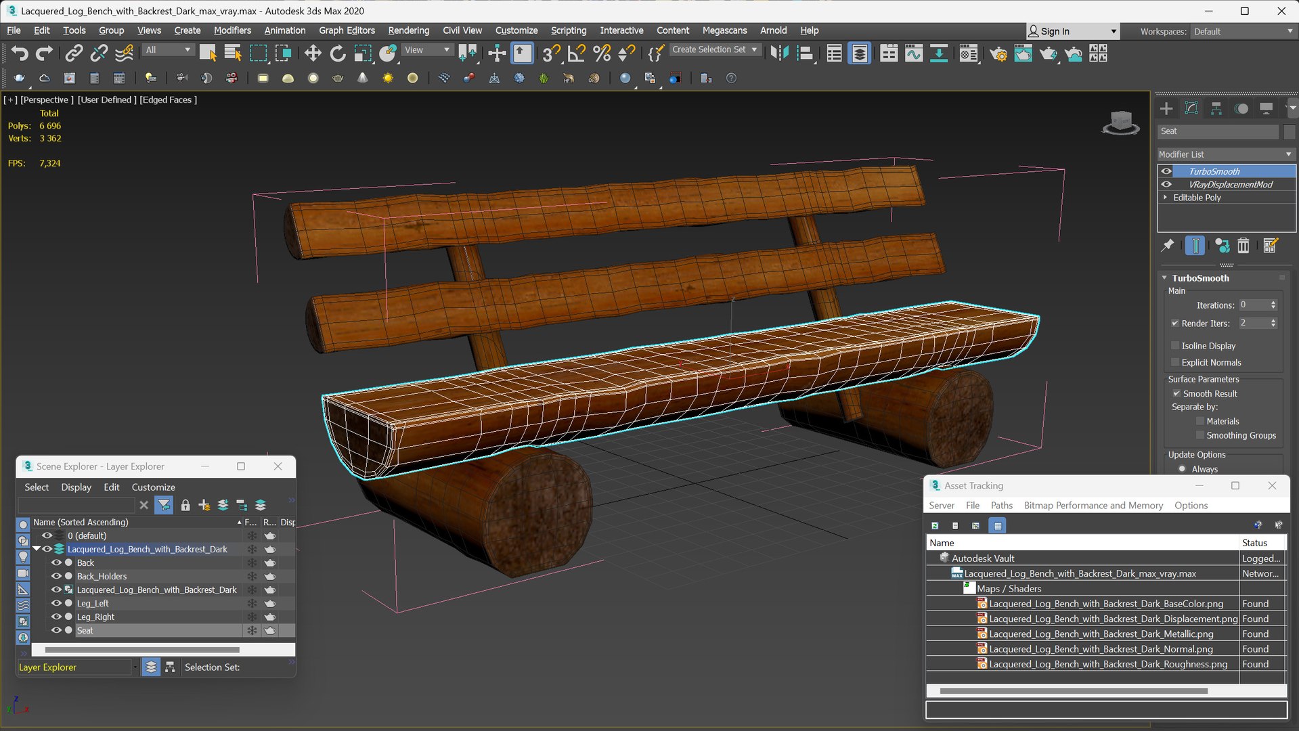Image resolution: width=1299 pixels, height=731 pixels.
Task: Remove modifier with trash icon
Action: click(1243, 245)
